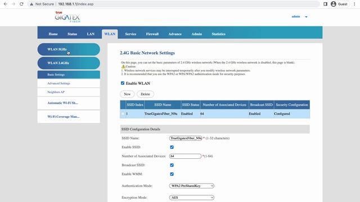Click the admin username link
The width and height of the screenshot is (360, 202).
(x=296, y=16)
